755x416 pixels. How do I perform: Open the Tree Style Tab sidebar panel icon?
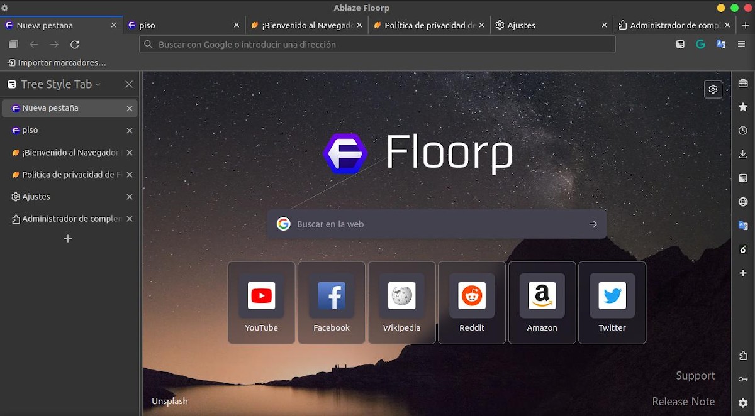pyautogui.click(x=743, y=178)
